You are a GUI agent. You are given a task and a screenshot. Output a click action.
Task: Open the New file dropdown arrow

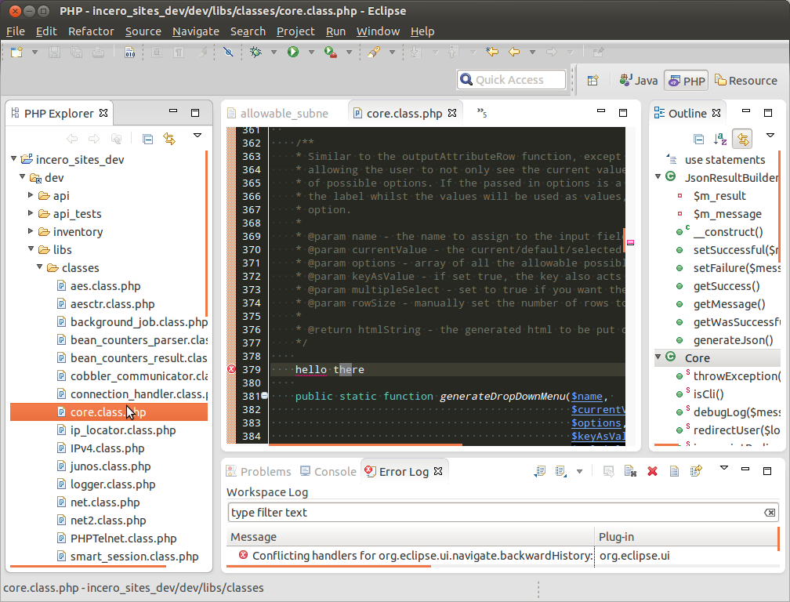coord(34,52)
